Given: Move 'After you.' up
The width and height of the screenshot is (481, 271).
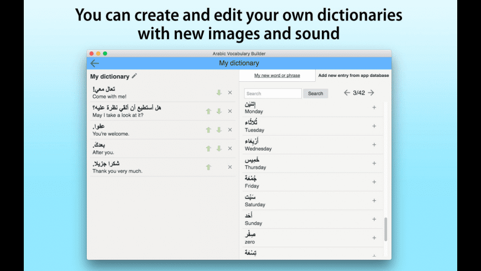Looking at the screenshot, I should click(x=208, y=149).
